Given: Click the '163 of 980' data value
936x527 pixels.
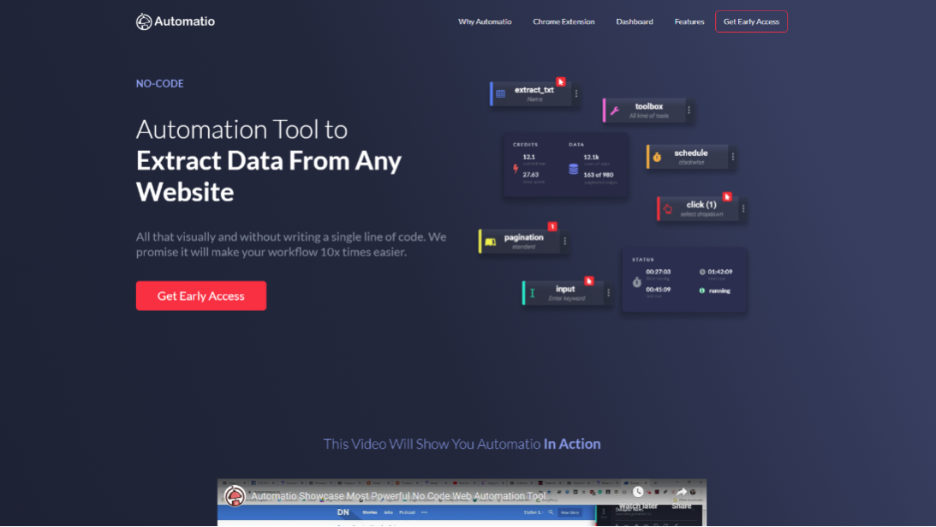Looking at the screenshot, I should 598,175.
